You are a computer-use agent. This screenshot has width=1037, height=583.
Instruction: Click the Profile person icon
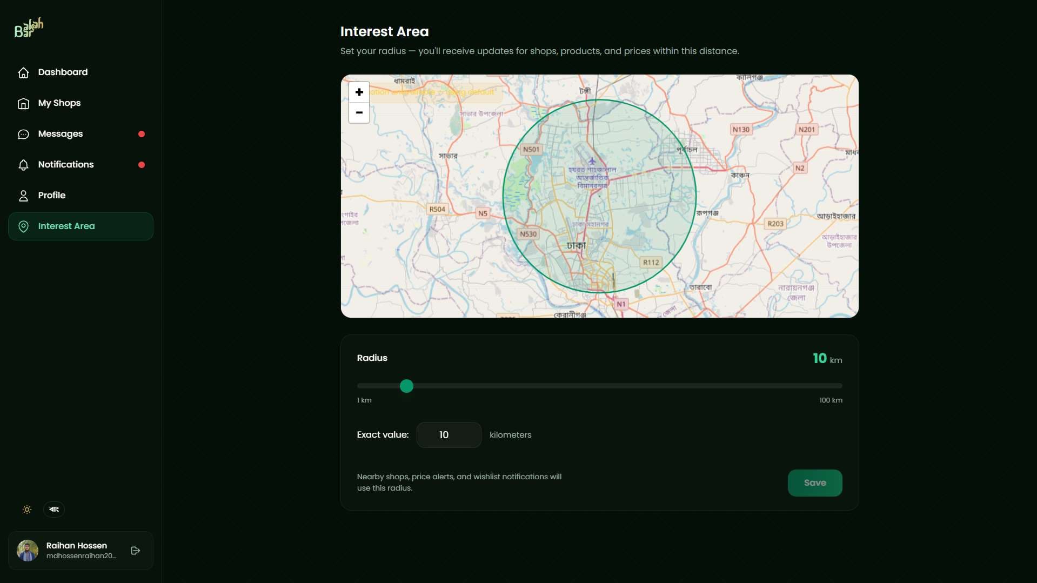point(23,196)
